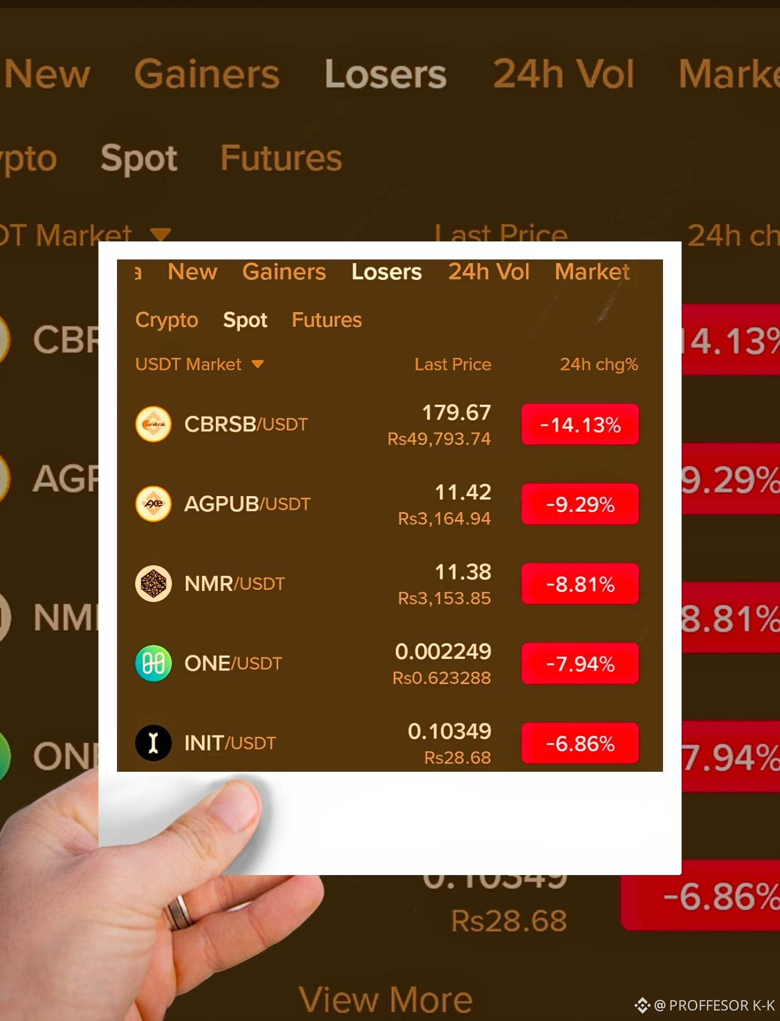Click the INIT coin logo
Viewport: 780px width, 1021px height.
(154, 743)
